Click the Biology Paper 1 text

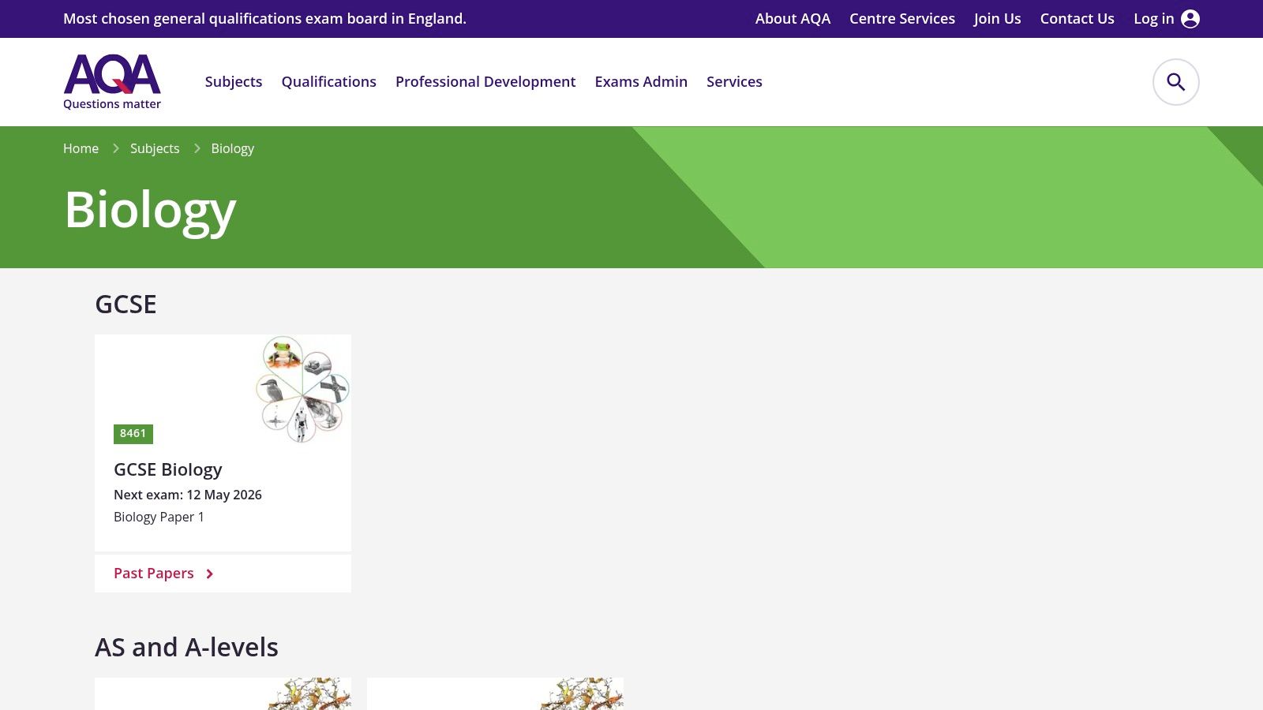click(159, 517)
